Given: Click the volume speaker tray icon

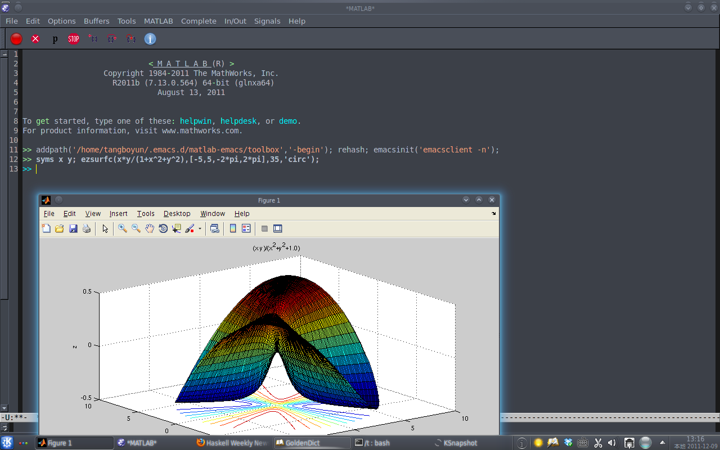Looking at the screenshot, I should point(612,443).
